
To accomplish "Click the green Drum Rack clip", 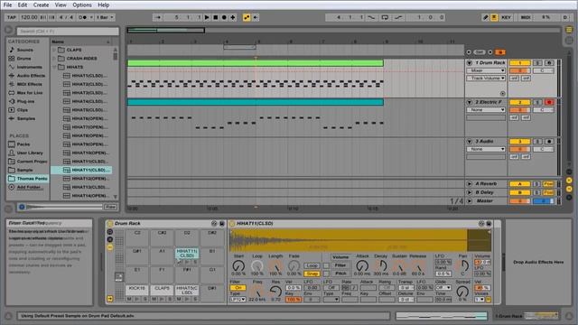I will coord(255,63).
